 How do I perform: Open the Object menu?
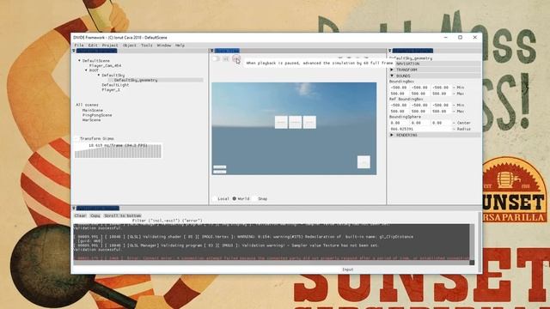(130, 45)
